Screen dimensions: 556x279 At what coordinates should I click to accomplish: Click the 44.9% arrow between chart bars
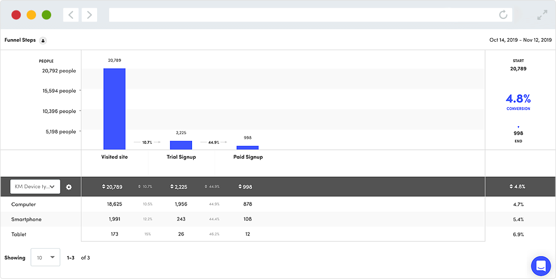(214, 142)
